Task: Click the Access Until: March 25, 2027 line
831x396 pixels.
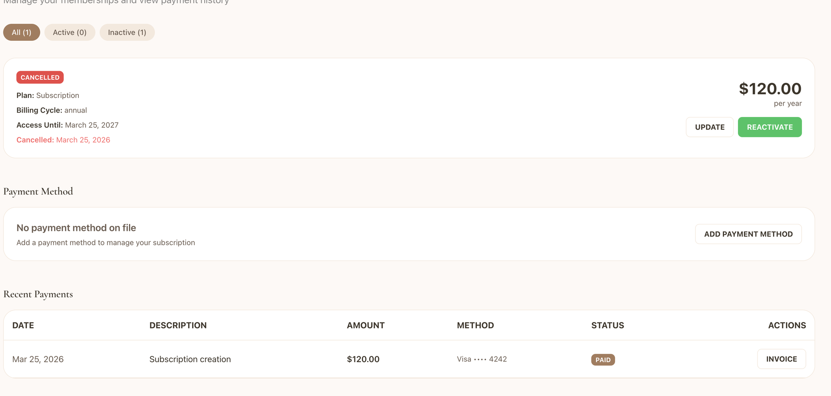Action: pos(68,125)
